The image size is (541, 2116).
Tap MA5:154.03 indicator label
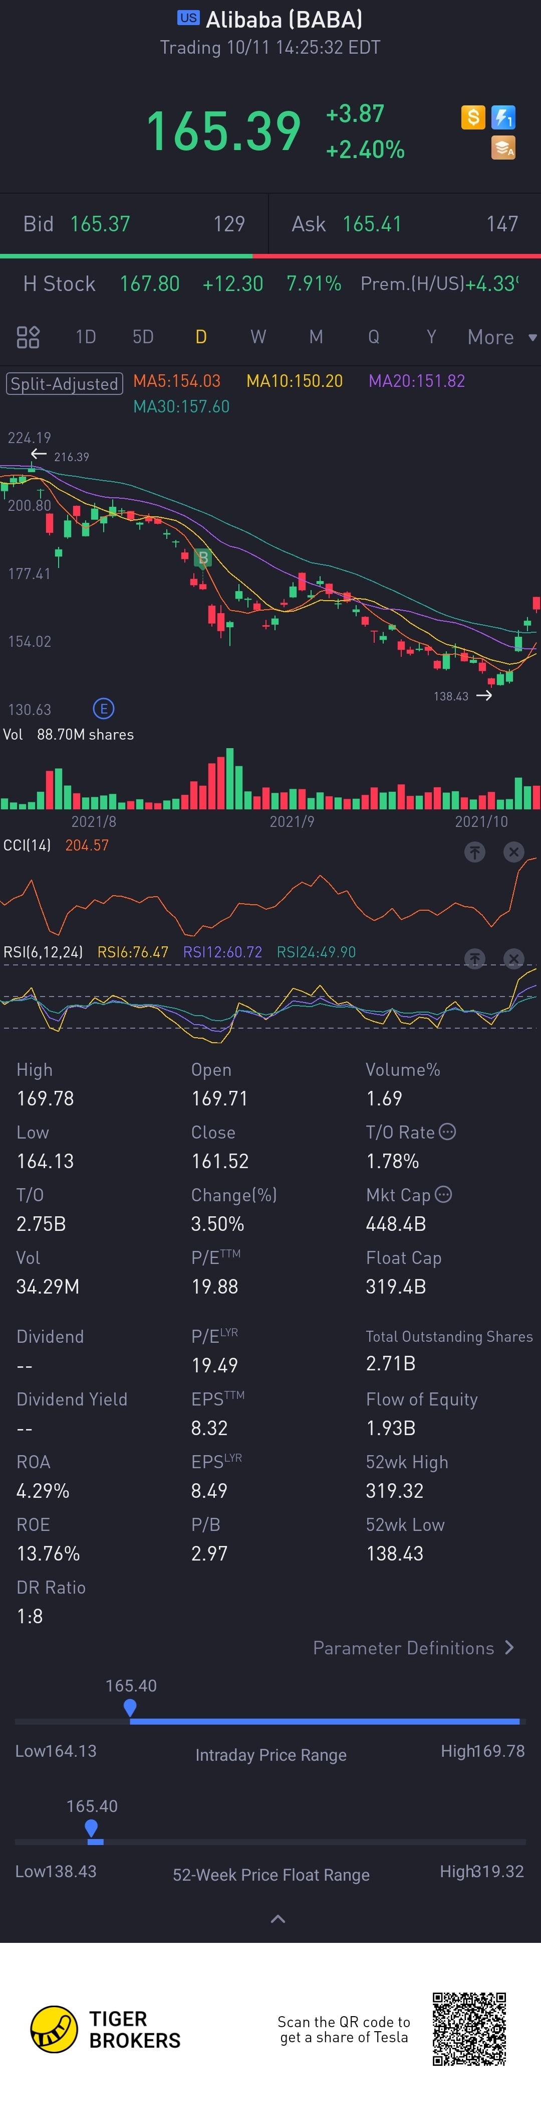[177, 381]
